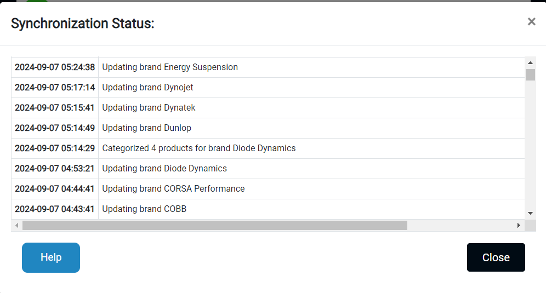
Task: Select the Updating brand COBB row
Action: click(144, 209)
